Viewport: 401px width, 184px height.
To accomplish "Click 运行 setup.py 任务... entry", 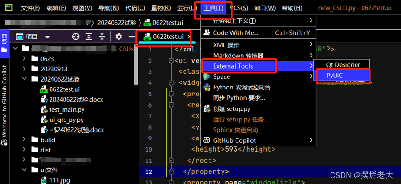I will (258, 120).
